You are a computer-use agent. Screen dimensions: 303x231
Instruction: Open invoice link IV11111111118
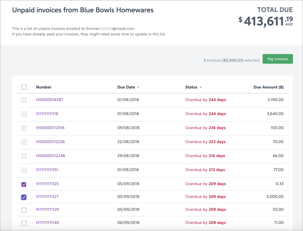(47, 114)
